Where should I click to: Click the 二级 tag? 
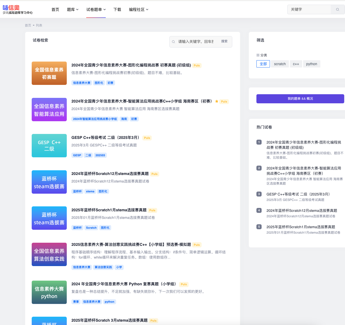(88, 155)
